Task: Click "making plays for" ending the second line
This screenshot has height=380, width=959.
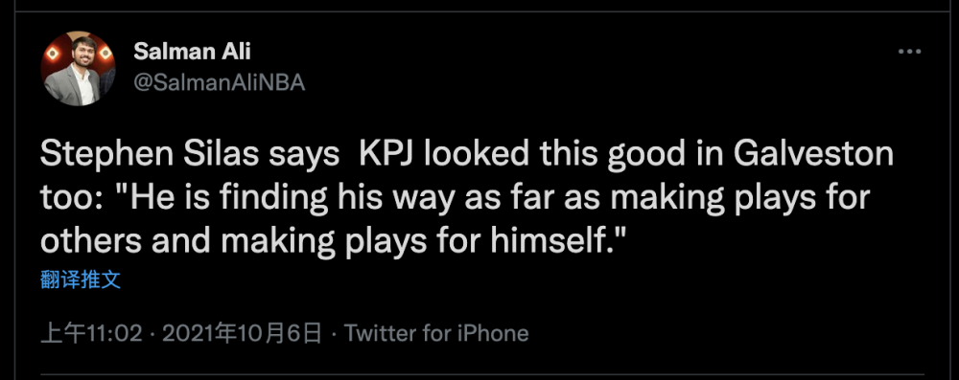Action: (739, 198)
